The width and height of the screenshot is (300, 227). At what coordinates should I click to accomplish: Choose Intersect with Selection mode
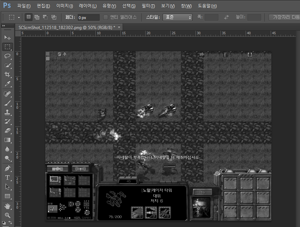[54, 17]
